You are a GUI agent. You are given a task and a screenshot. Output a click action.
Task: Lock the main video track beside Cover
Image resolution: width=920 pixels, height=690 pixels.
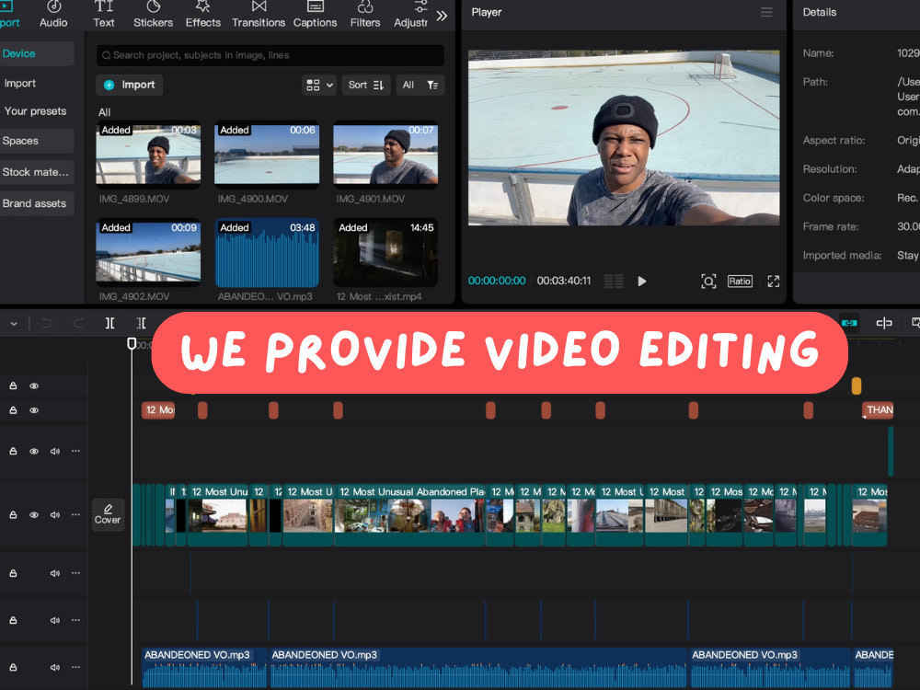coord(13,514)
